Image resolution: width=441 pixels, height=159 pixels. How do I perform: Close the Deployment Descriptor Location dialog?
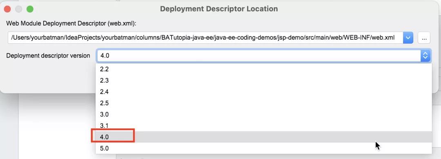[x=8, y=9]
